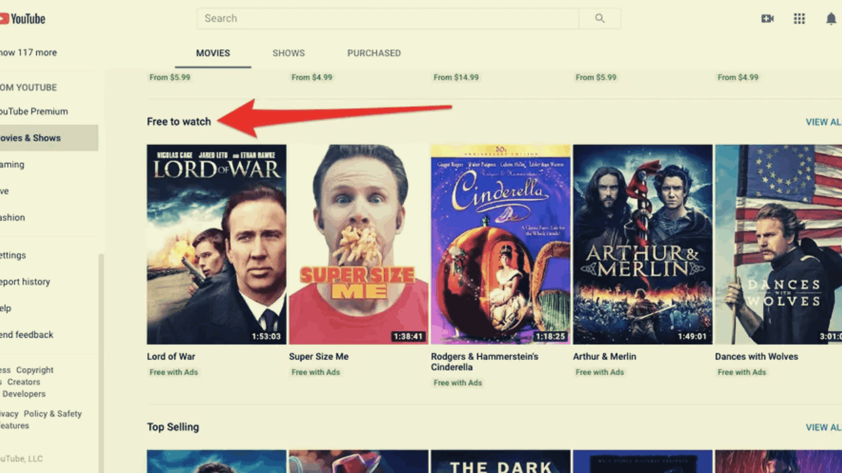The image size is (842, 473).
Task: Select Movies & Shows in sidebar
Action: (49, 138)
